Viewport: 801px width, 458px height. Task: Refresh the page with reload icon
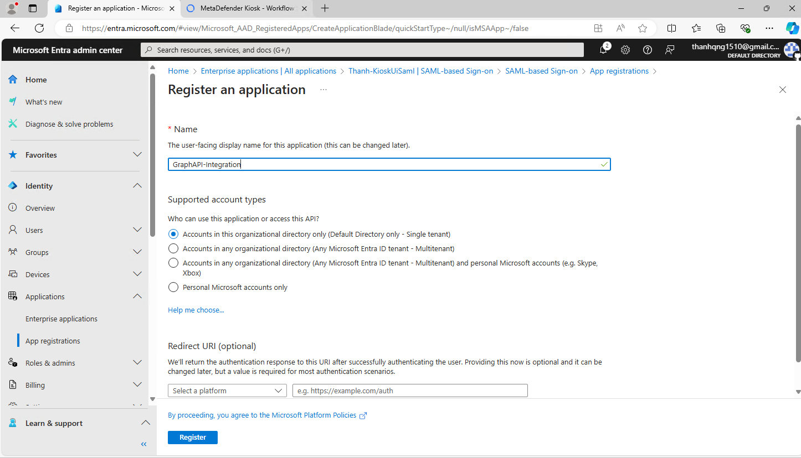coord(39,28)
